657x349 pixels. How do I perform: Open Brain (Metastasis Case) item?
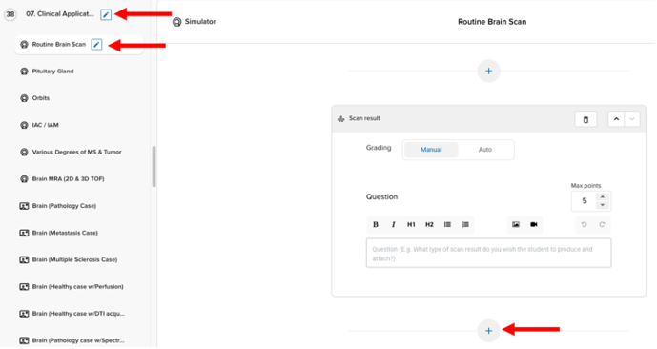[65, 233]
